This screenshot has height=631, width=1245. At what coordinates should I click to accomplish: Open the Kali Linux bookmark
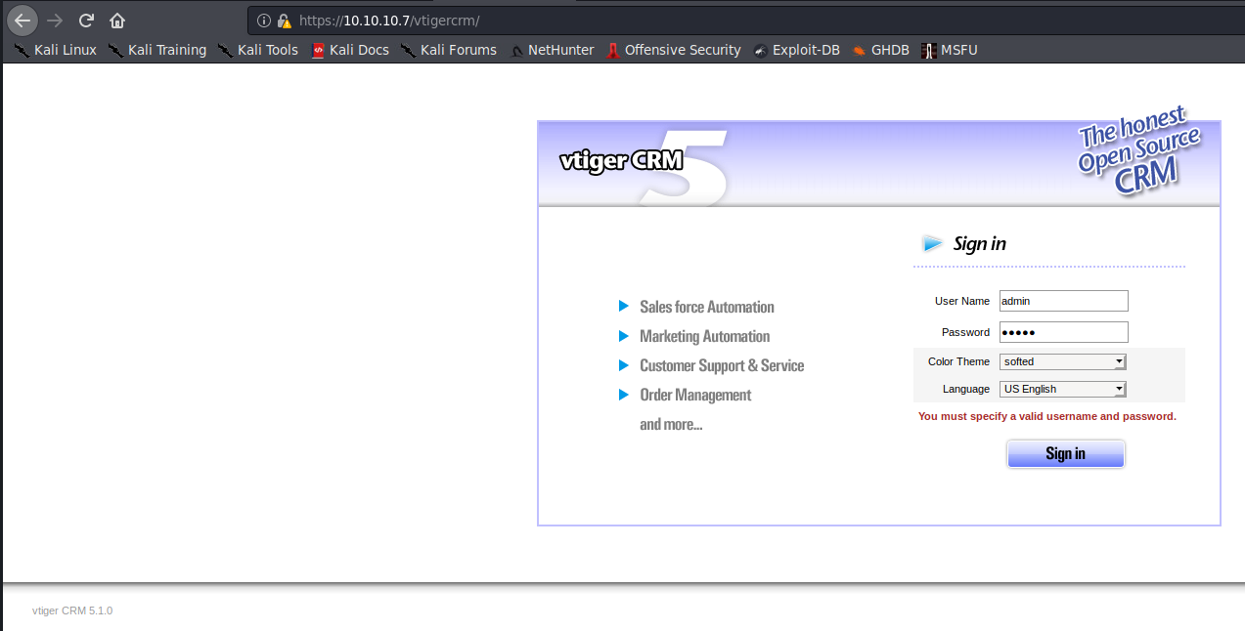point(55,50)
